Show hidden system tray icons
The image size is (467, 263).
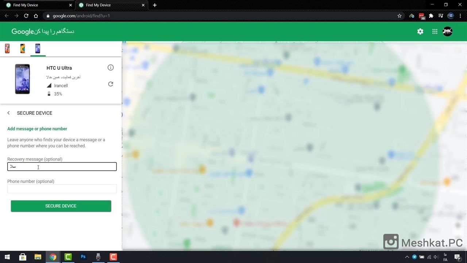[x=407, y=257]
